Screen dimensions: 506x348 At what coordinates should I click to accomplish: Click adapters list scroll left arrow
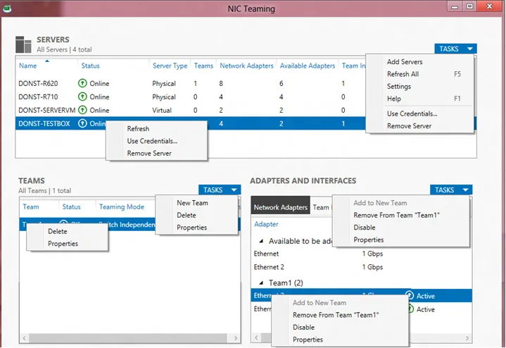(256, 338)
